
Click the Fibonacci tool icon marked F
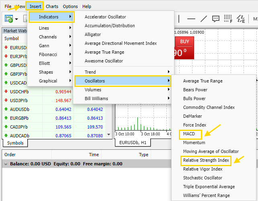228,19
